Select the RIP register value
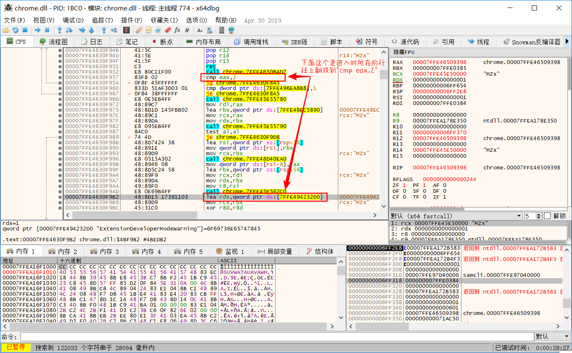 click(x=439, y=168)
